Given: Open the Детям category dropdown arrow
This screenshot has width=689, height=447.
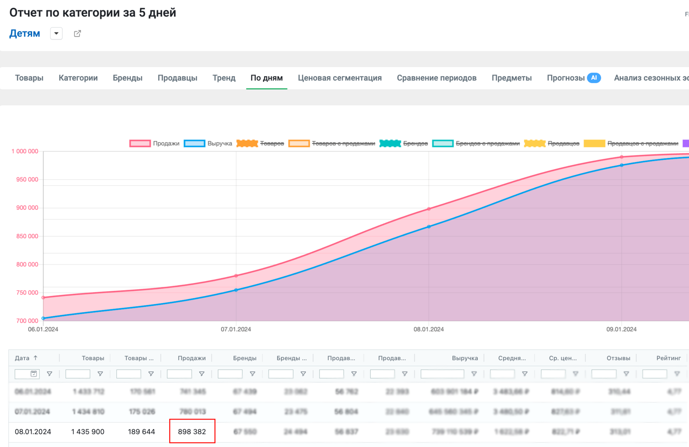Looking at the screenshot, I should pyautogui.click(x=56, y=33).
